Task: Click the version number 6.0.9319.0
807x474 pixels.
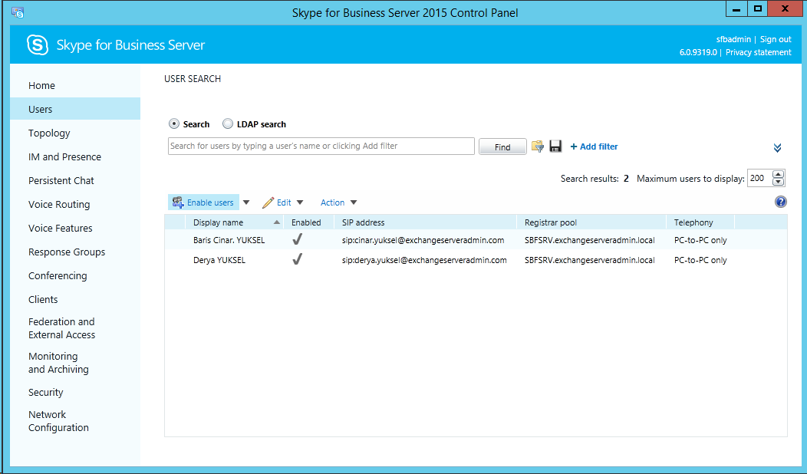Action: (698, 52)
